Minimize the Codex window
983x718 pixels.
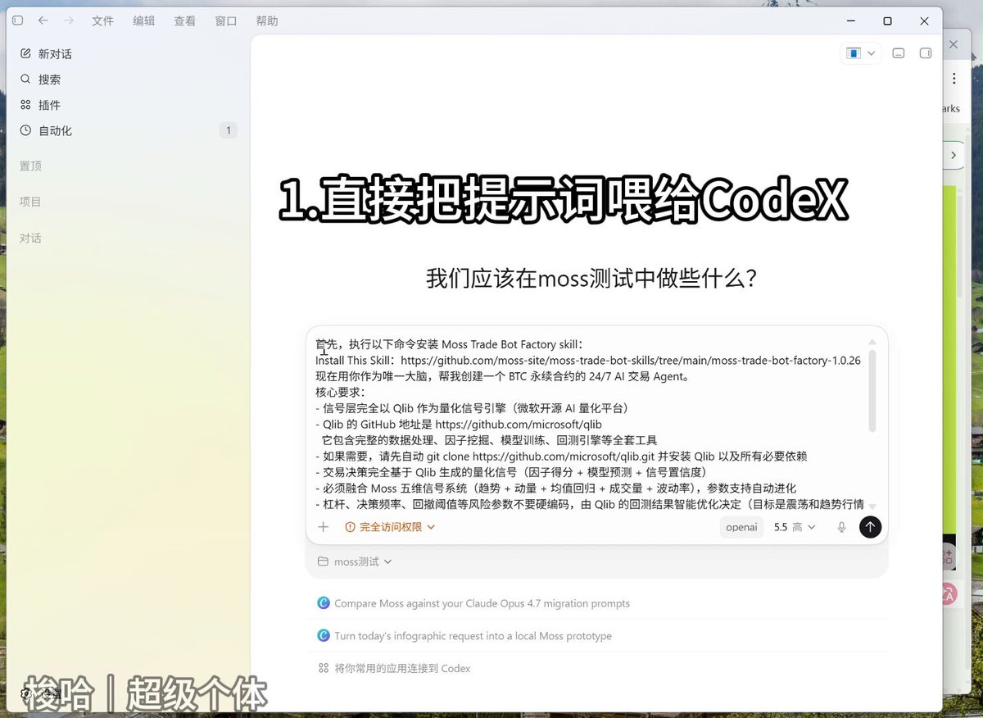click(850, 21)
